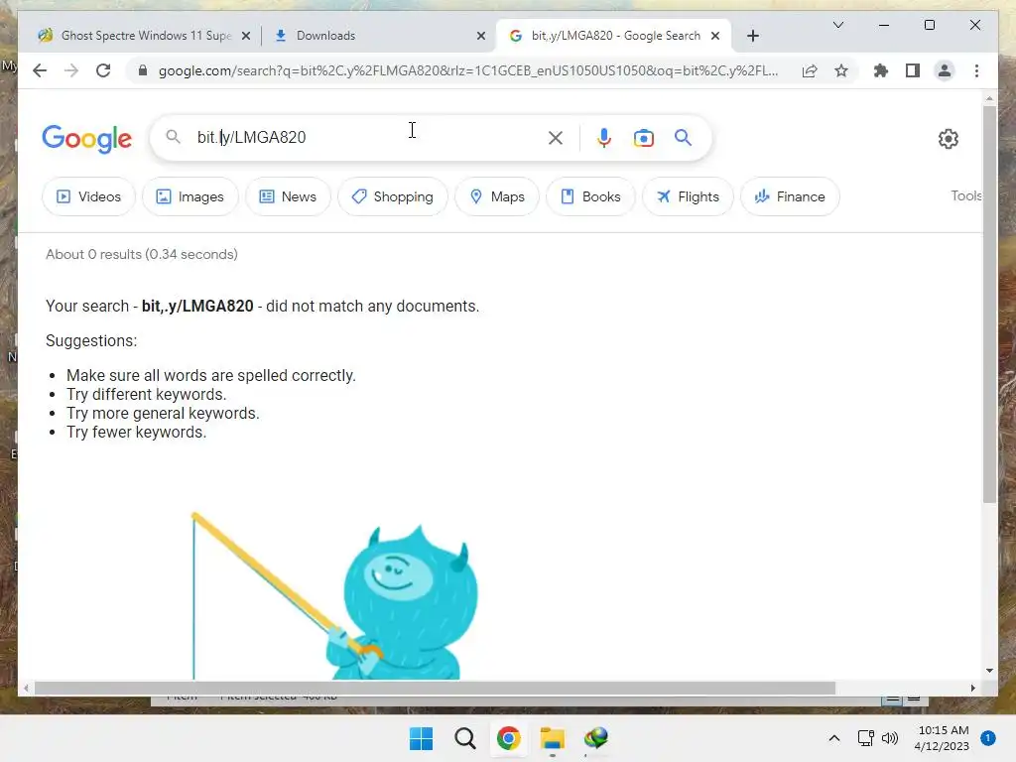Click the horizontal scrollbar thumb
This screenshot has height=762, width=1016.
coord(435,689)
